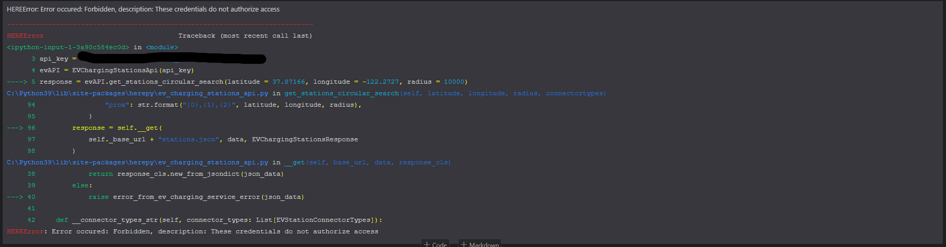The width and height of the screenshot is (946, 247).
Task: Select the red 'HEREError' traceback header label
Action: 25,36
